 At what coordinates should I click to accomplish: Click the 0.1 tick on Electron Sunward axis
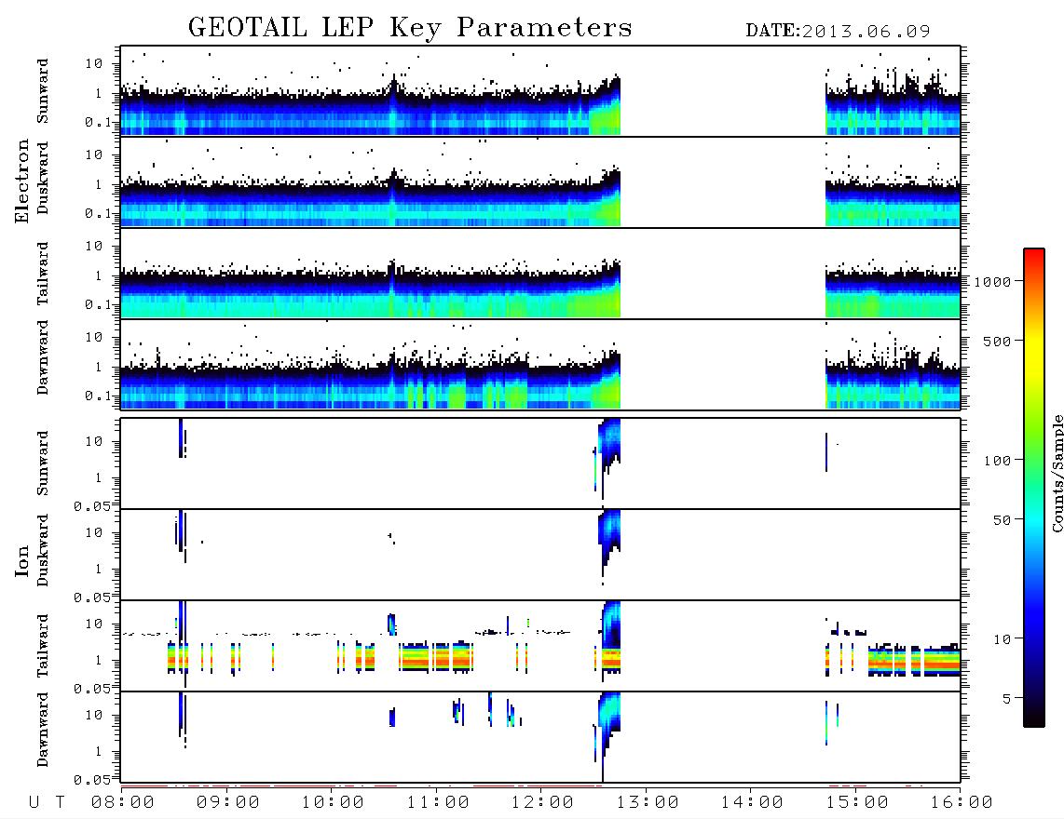point(99,122)
